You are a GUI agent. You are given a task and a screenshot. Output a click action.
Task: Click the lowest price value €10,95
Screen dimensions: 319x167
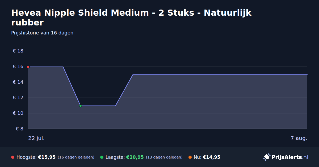(x=135, y=157)
